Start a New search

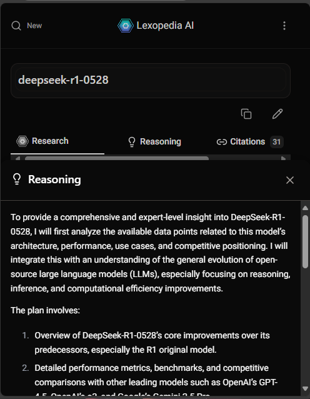tap(34, 26)
